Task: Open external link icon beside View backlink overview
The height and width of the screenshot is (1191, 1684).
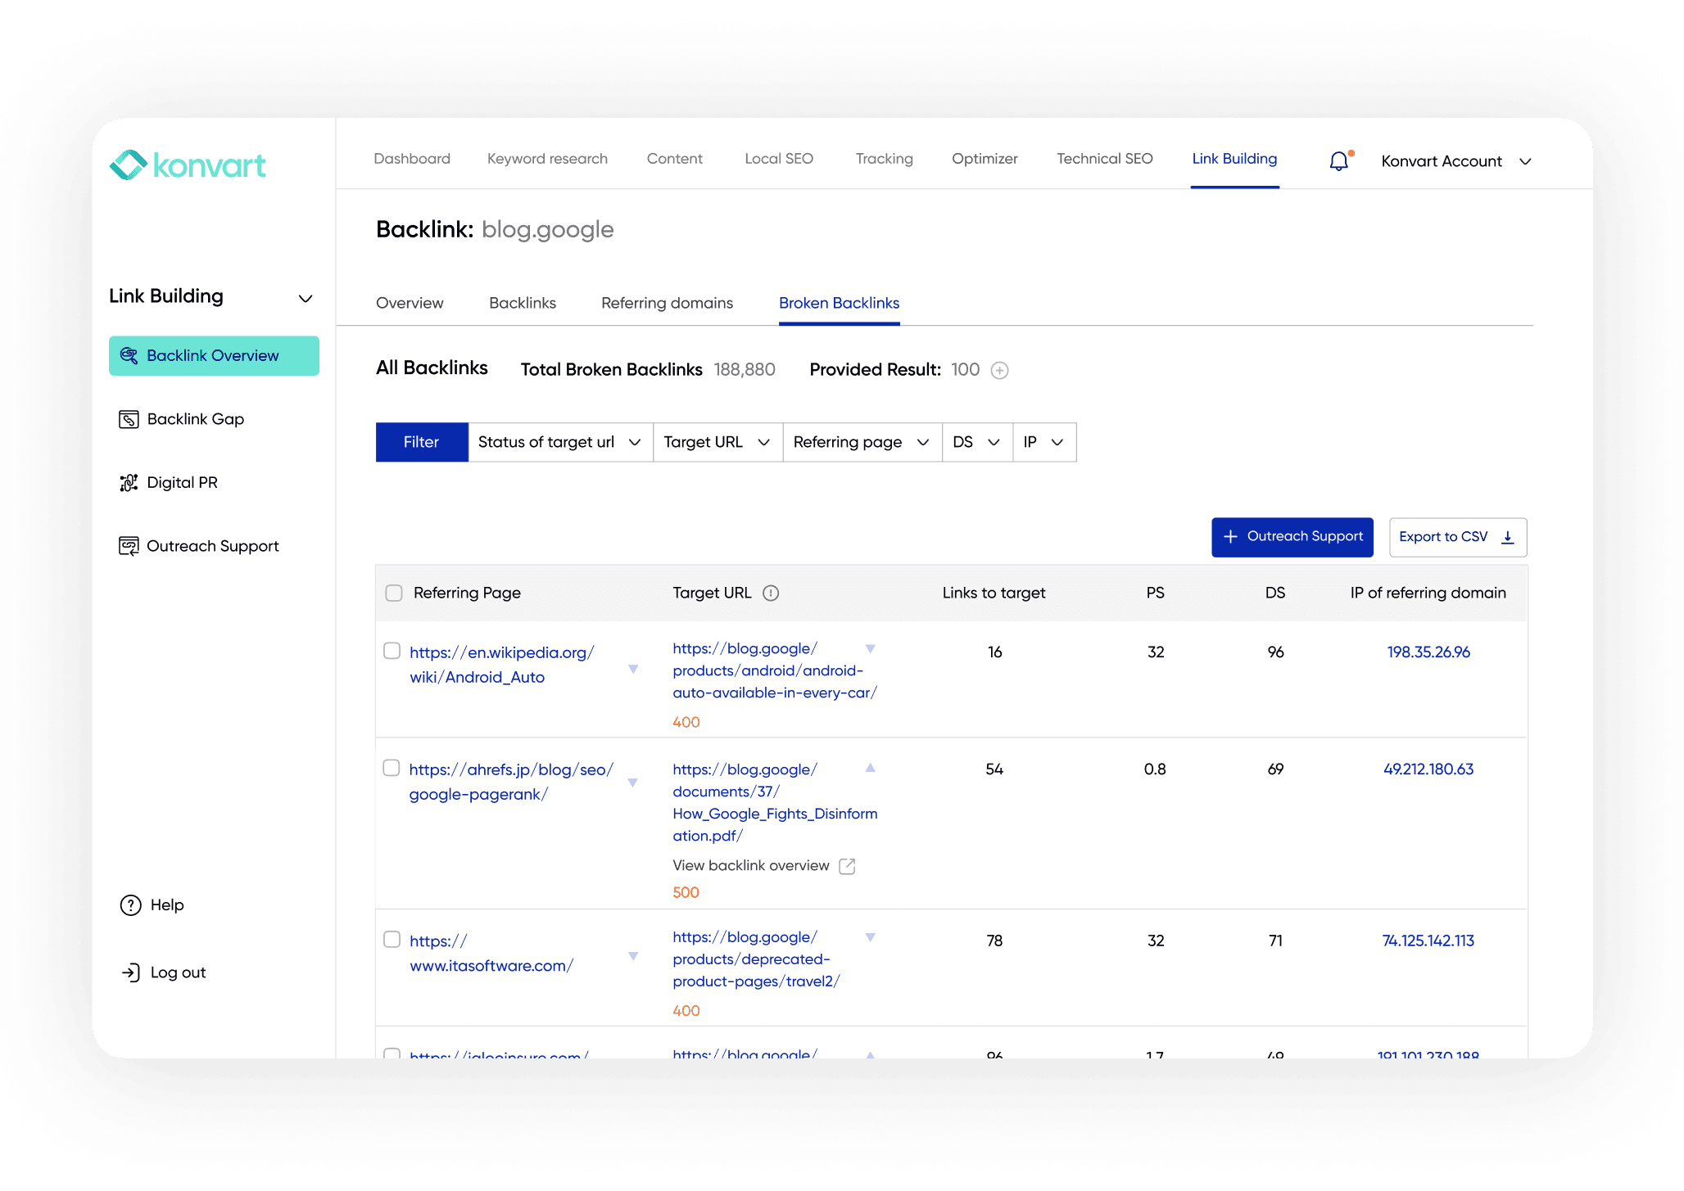Action: pyautogui.click(x=847, y=866)
